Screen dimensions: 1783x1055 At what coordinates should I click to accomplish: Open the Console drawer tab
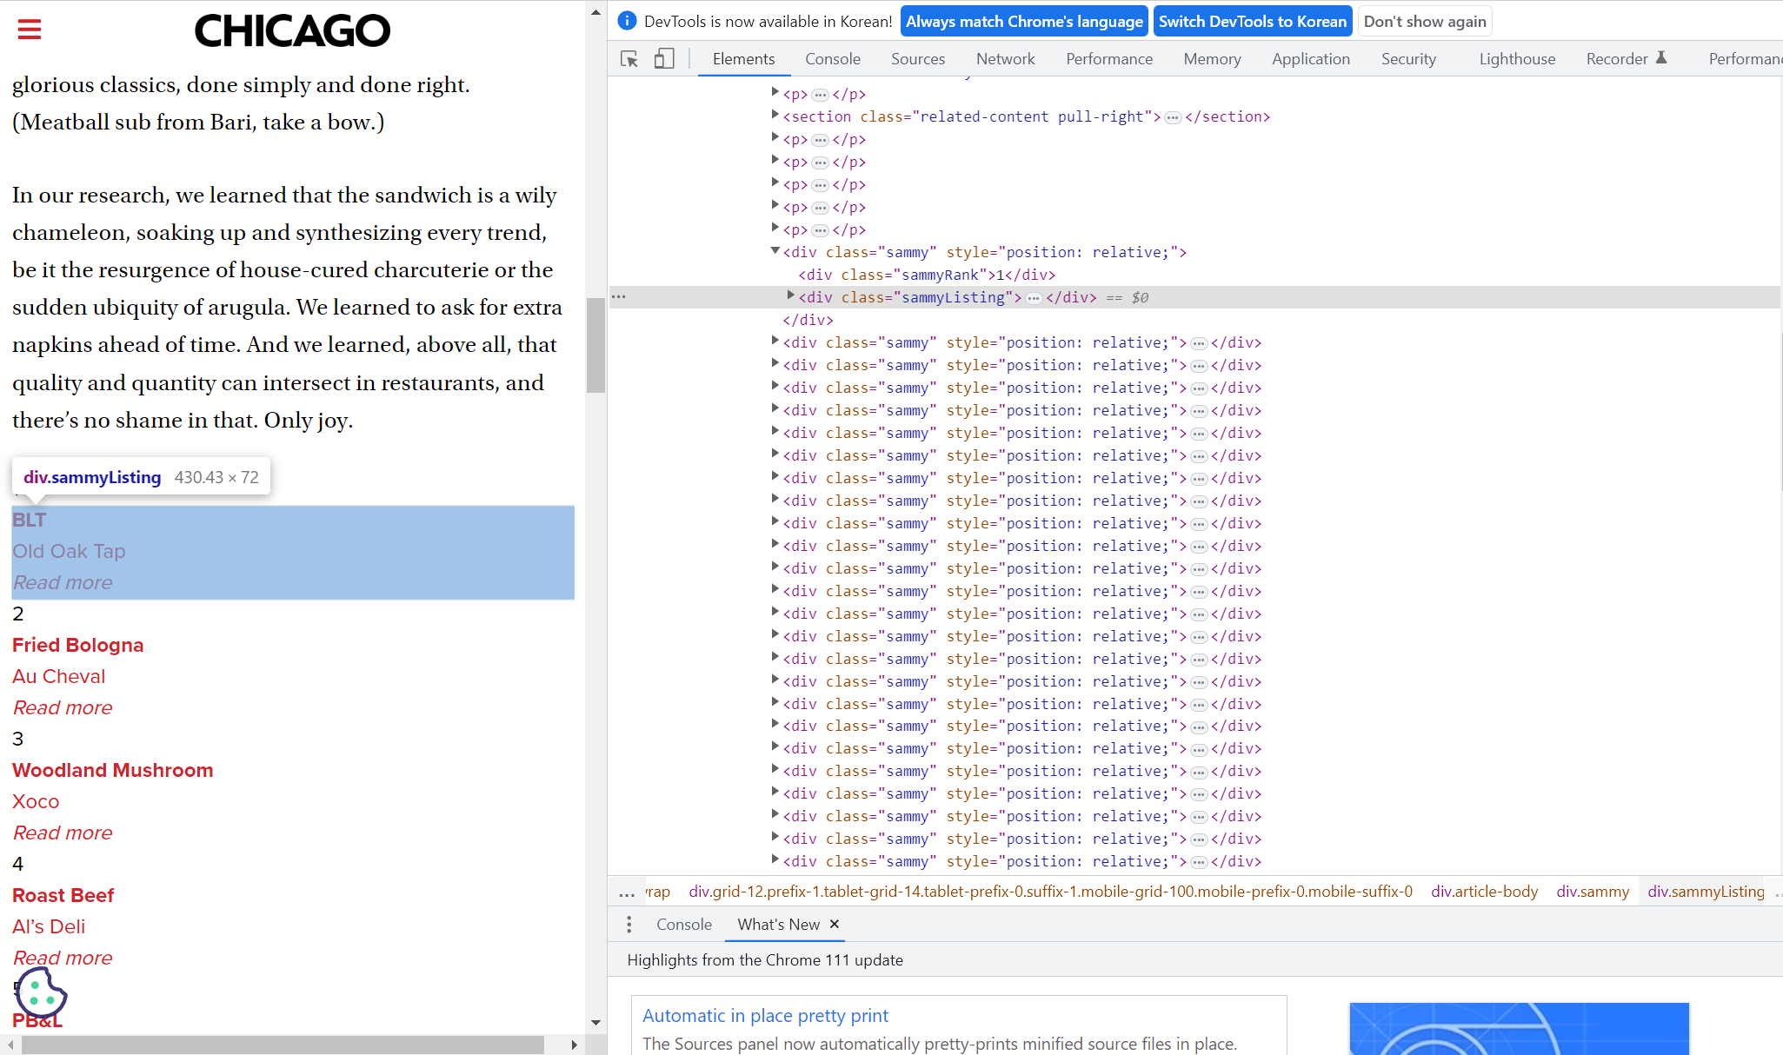pos(683,925)
